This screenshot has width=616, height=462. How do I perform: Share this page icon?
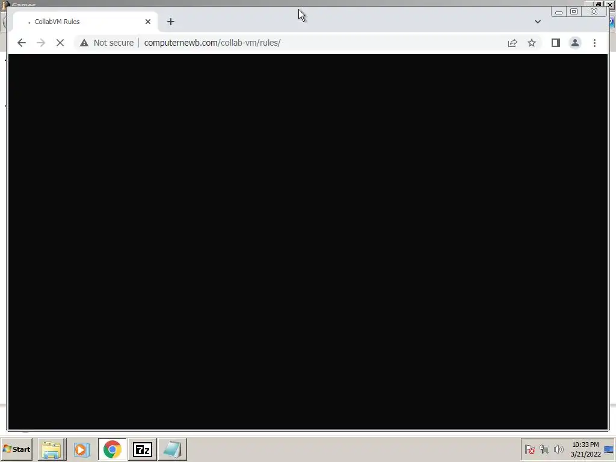point(513,43)
